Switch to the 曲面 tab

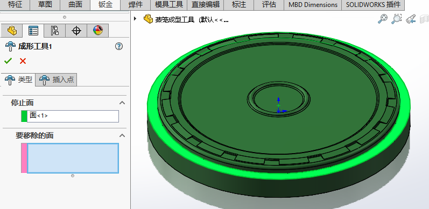coord(75,5)
